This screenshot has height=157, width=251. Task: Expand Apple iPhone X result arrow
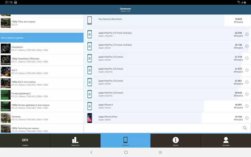point(247,106)
